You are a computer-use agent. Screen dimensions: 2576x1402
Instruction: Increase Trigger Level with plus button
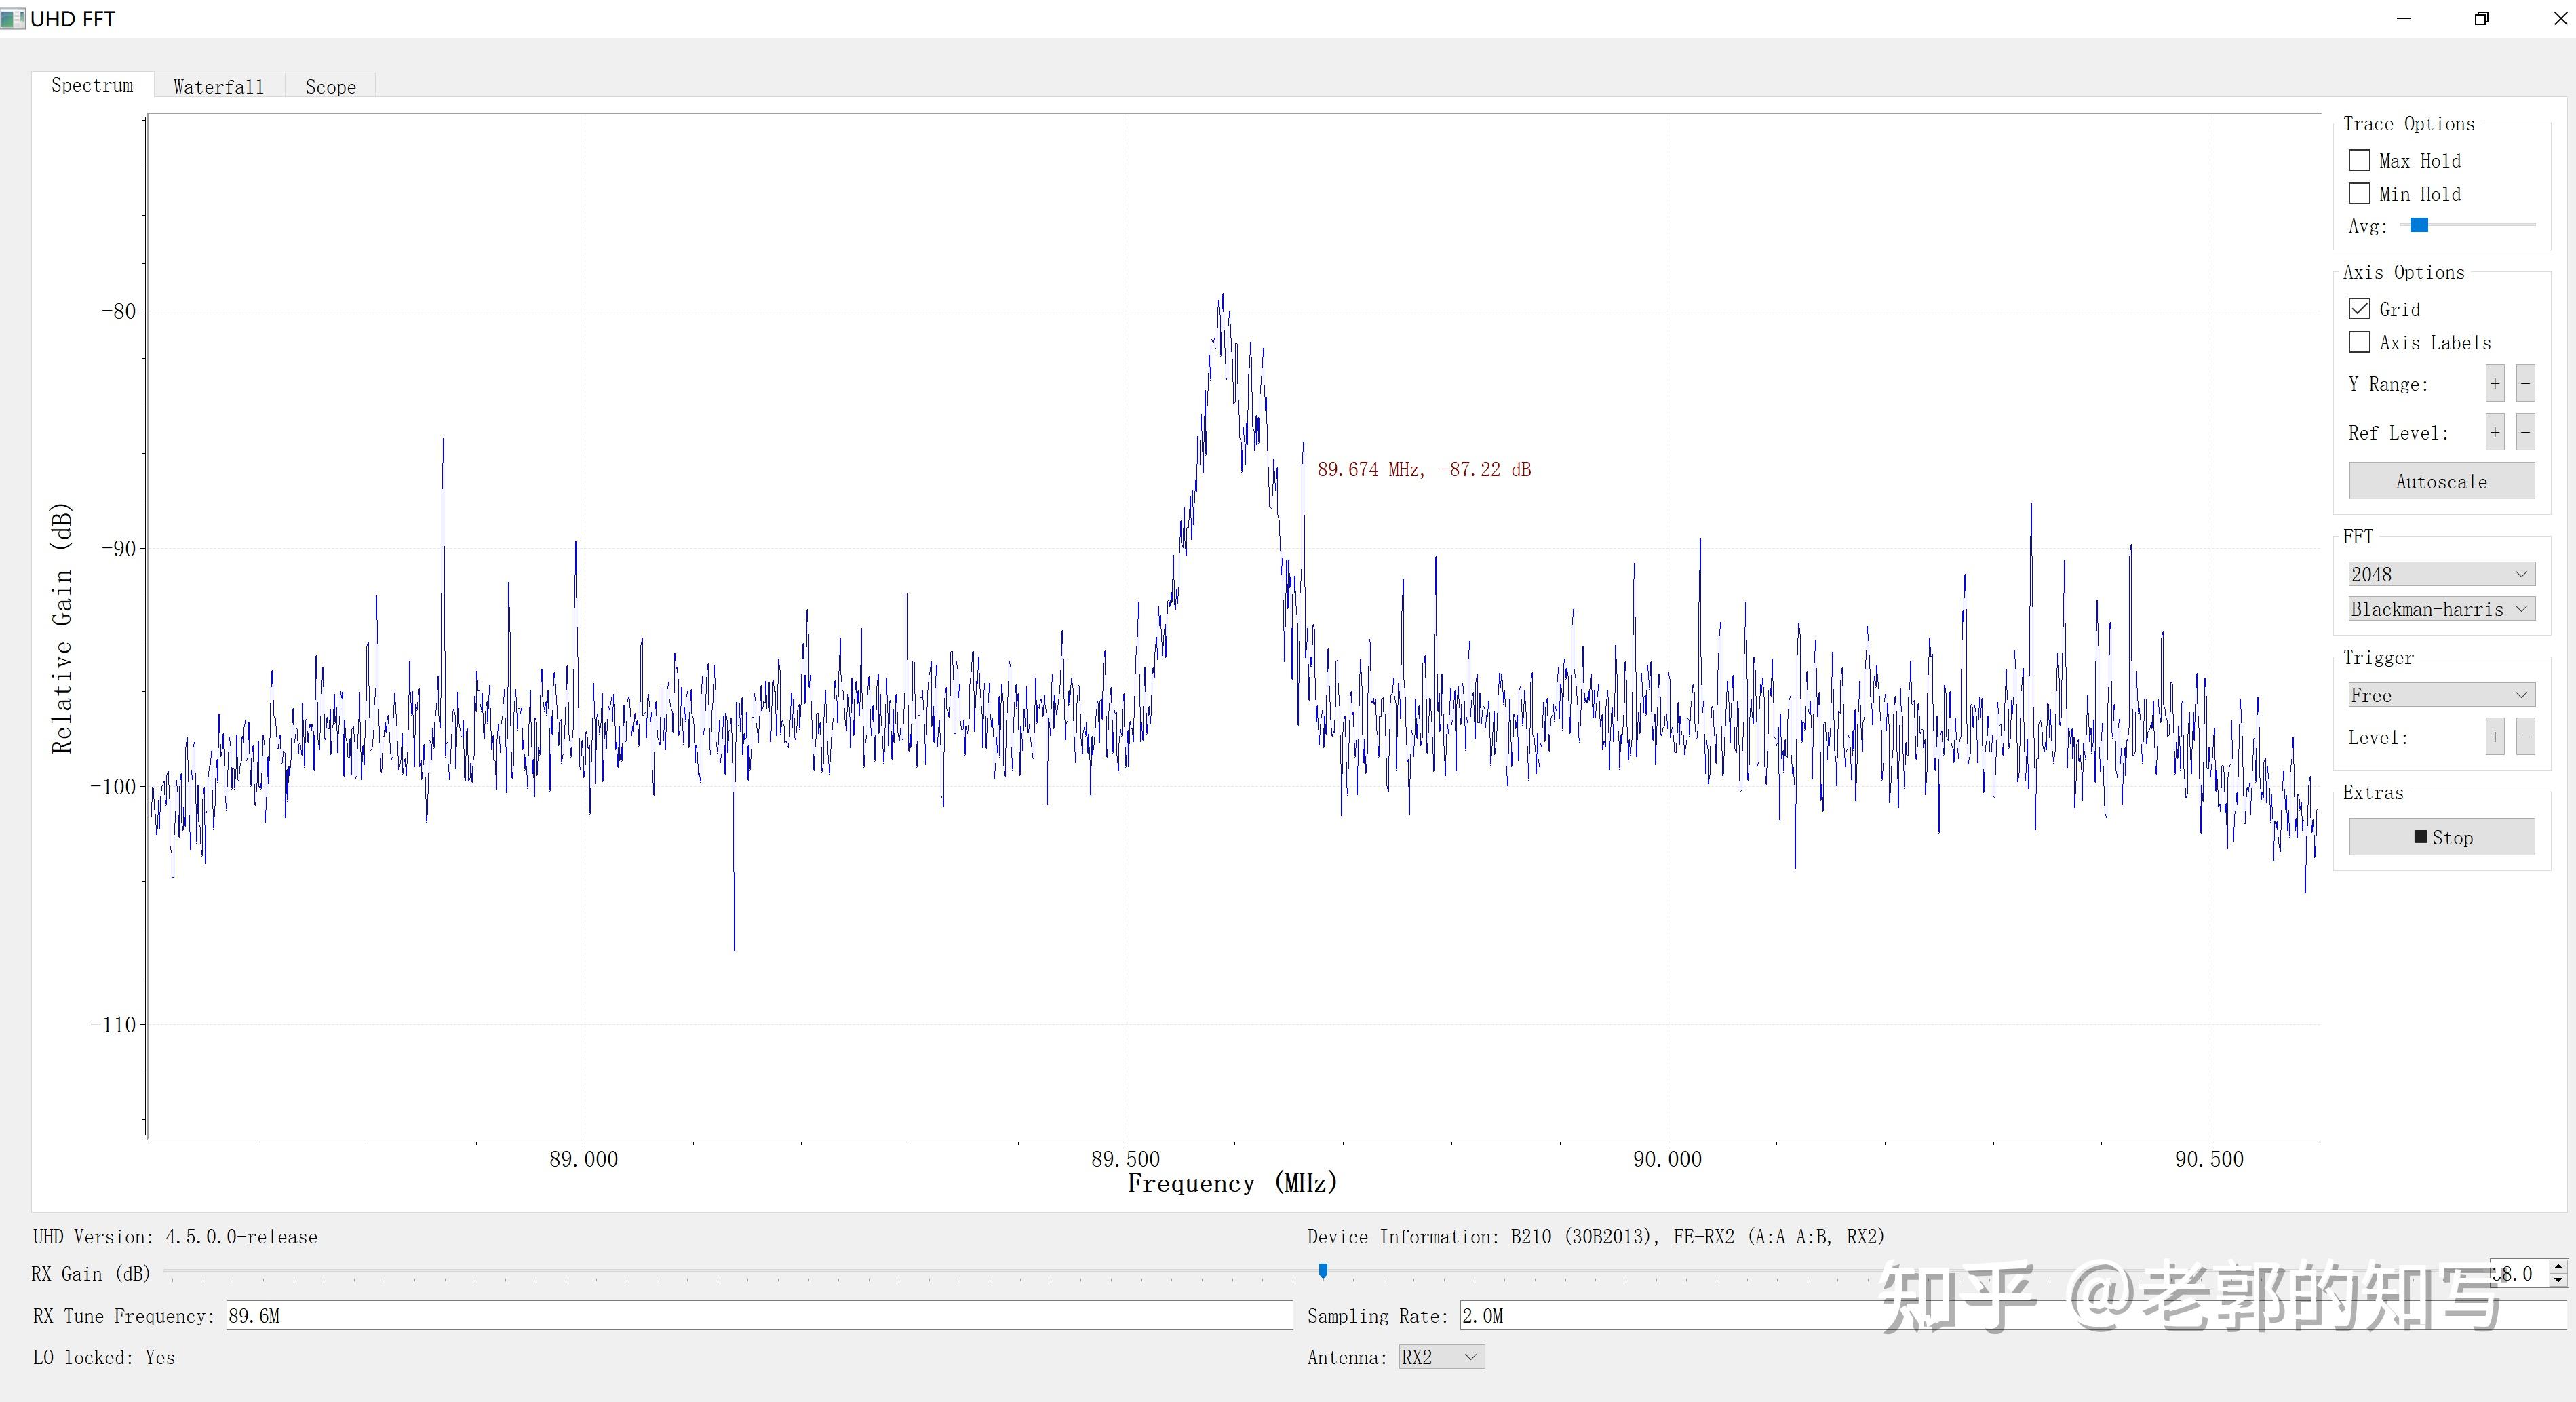(2494, 738)
